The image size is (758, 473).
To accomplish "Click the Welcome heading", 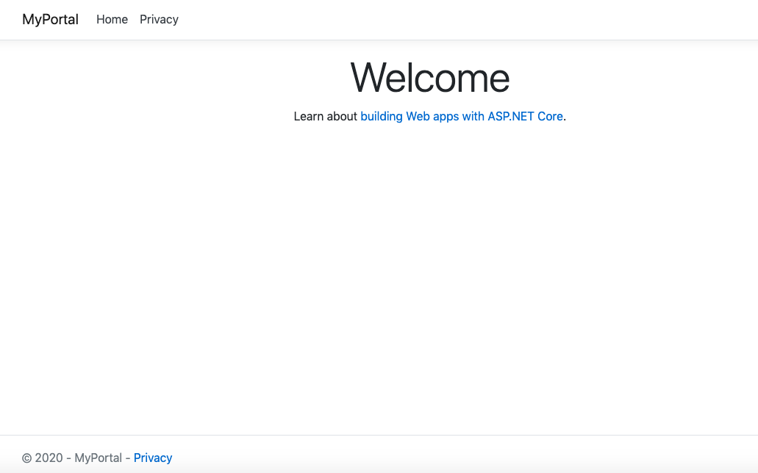I will tap(429, 77).
